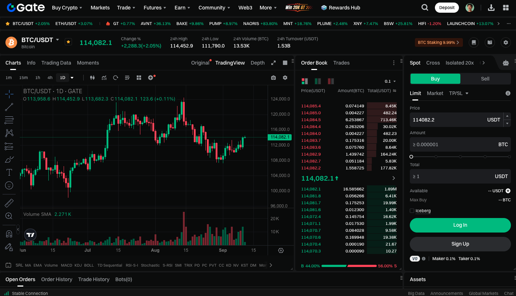The image size is (516, 296).
Task: Open the user profile avatar
Action: pyautogui.click(x=470, y=8)
